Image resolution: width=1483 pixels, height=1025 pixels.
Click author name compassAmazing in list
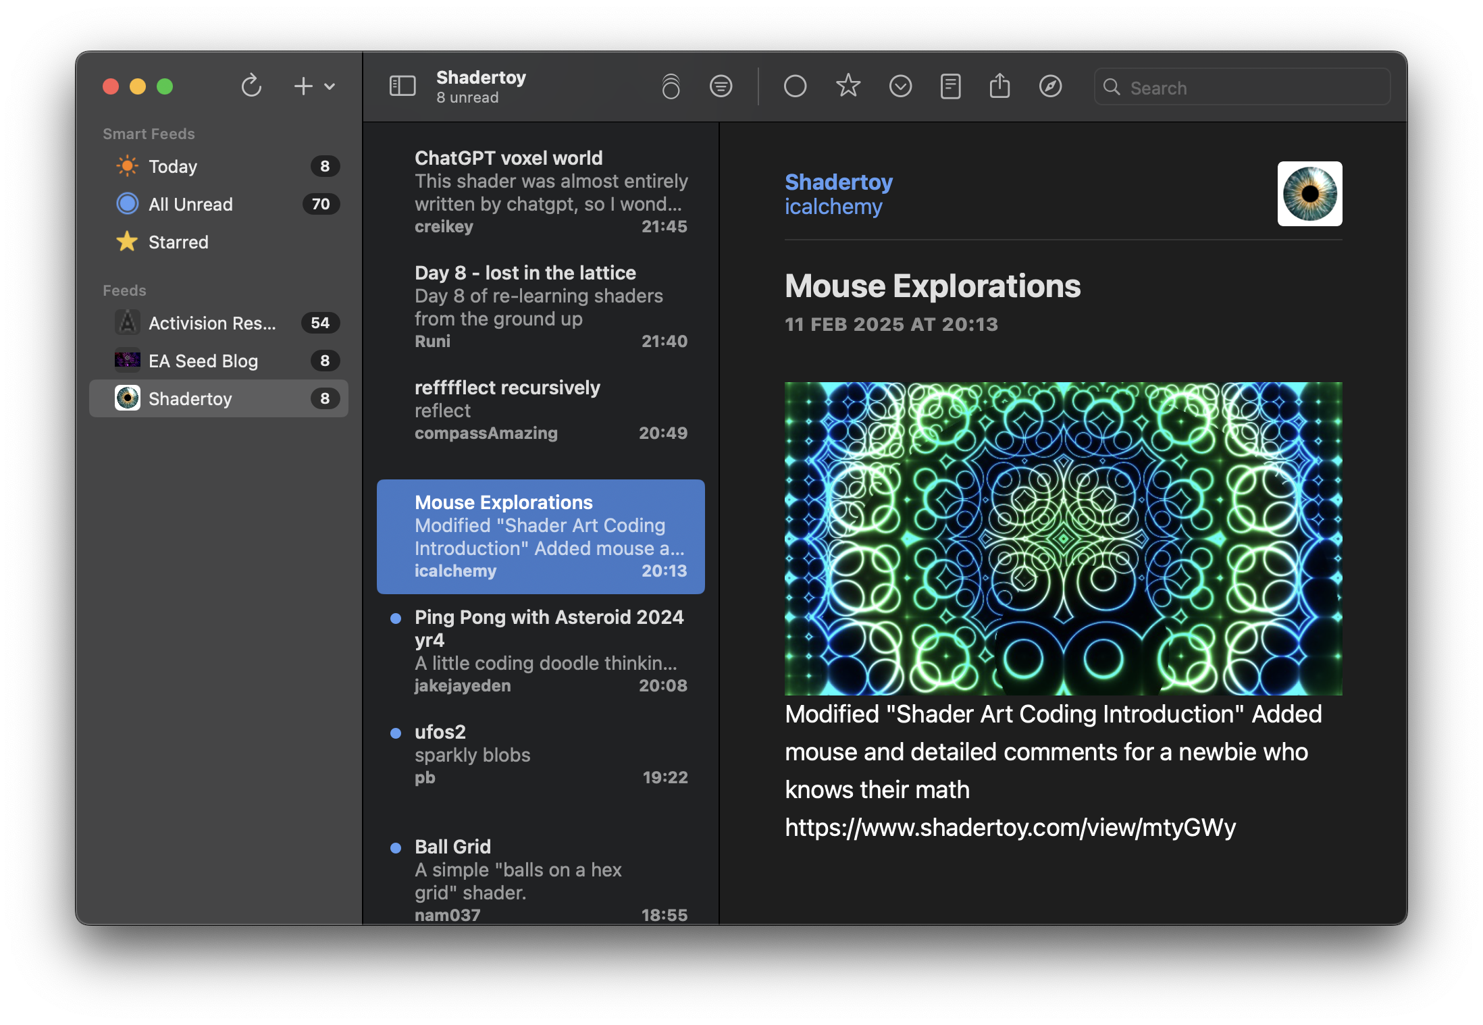point(486,433)
